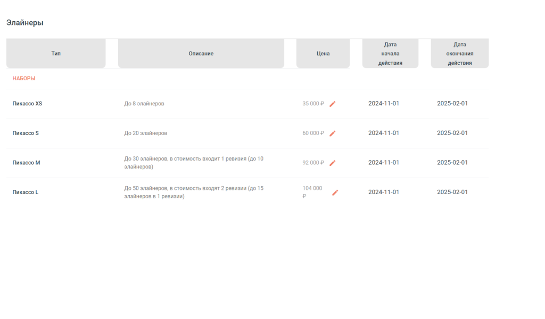This screenshot has width=545, height=319.
Task: Click the Тип column header
Action: (x=56, y=54)
